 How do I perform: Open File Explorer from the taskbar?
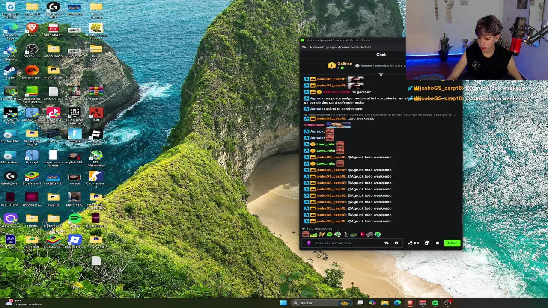tap(385, 303)
